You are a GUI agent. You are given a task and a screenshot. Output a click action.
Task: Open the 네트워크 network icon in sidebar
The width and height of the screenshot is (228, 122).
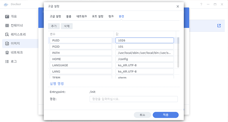coord(7,52)
